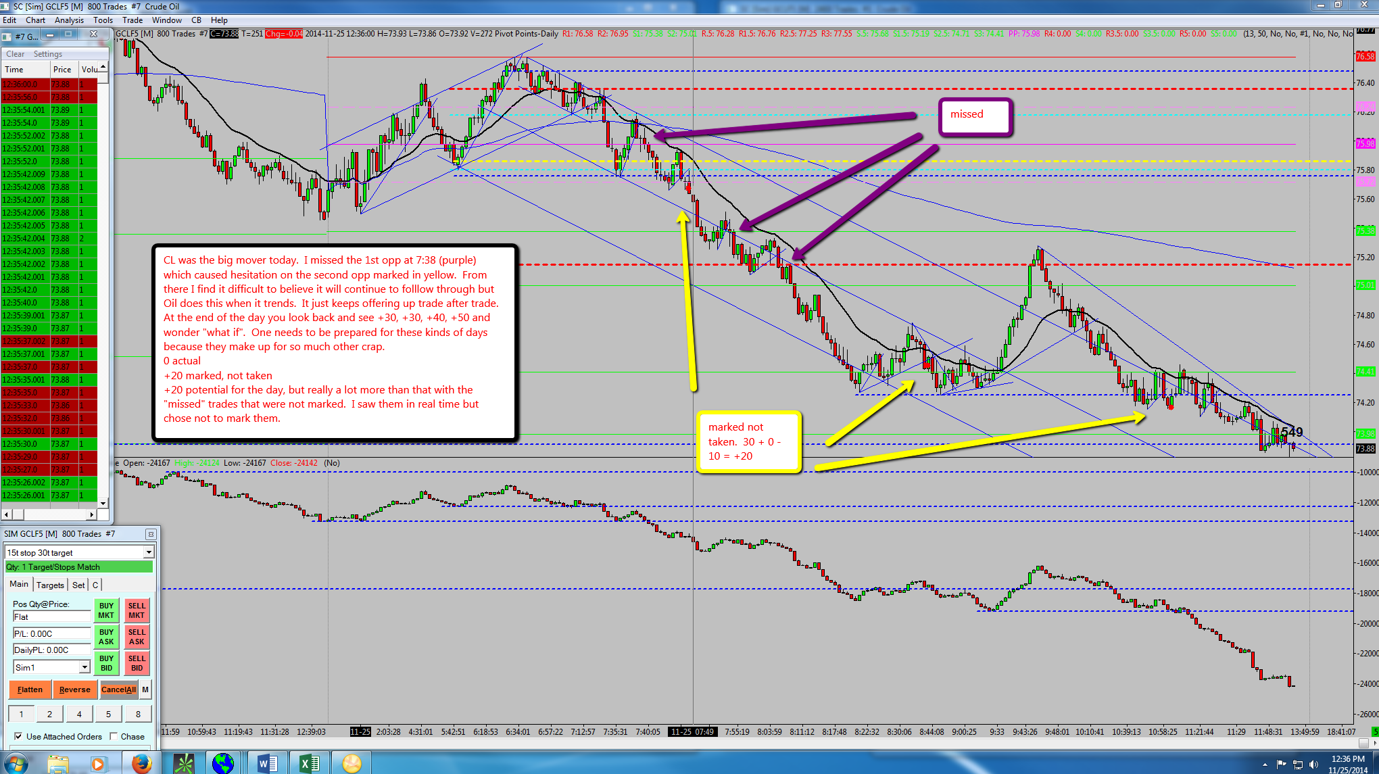Open the Help menu
Screen dimensions: 1379x774
click(219, 20)
